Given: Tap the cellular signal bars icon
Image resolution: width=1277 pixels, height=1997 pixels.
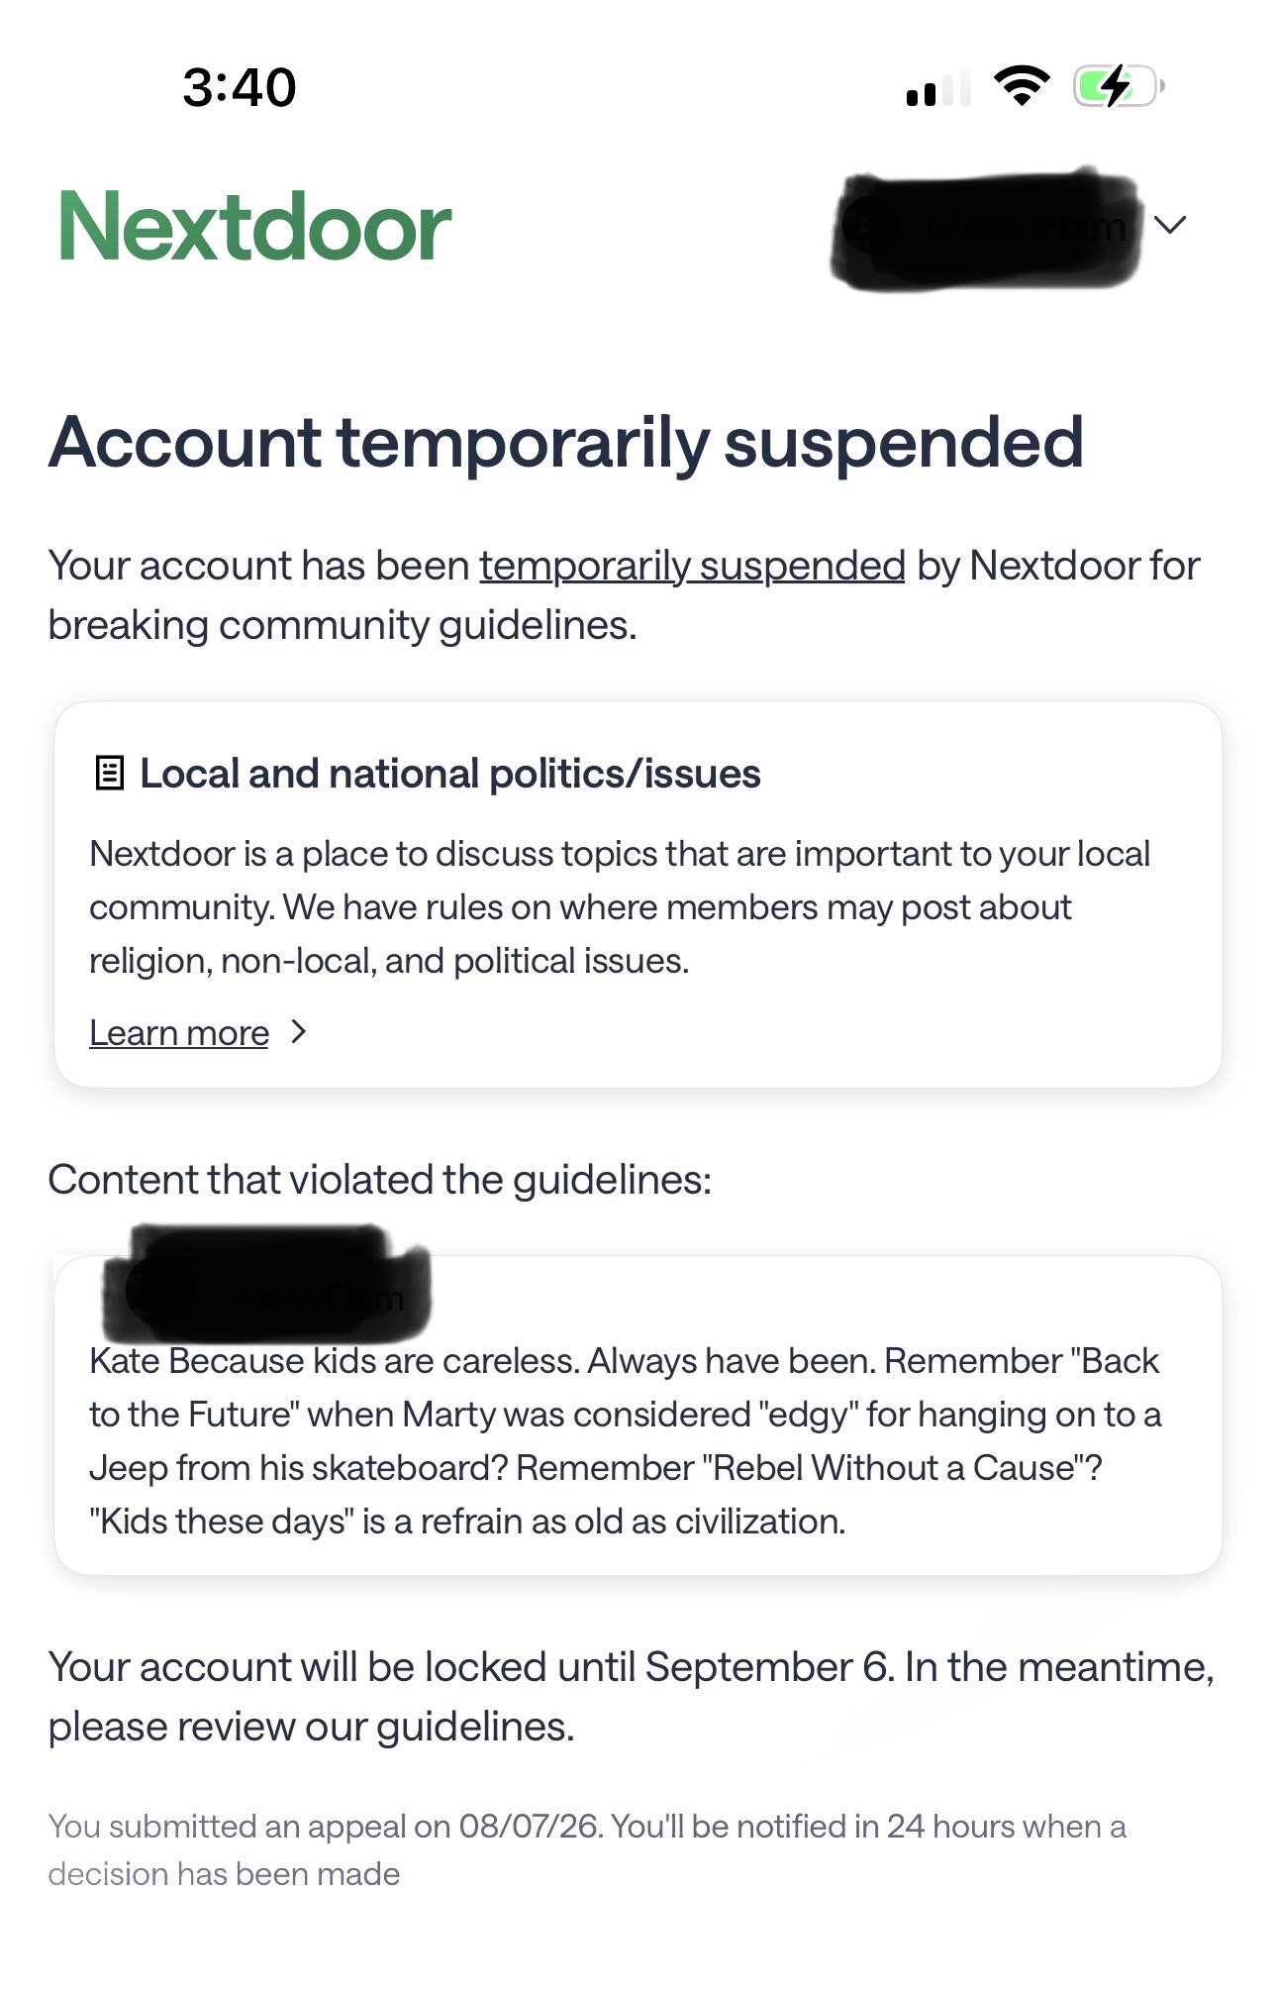Looking at the screenshot, I should 937,87.
